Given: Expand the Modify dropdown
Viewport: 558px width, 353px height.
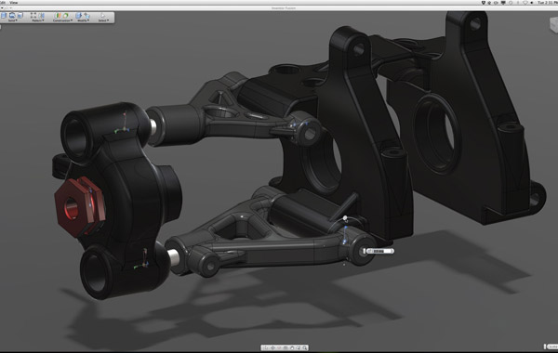Looking at the screenshot, I should coord(84,20).
